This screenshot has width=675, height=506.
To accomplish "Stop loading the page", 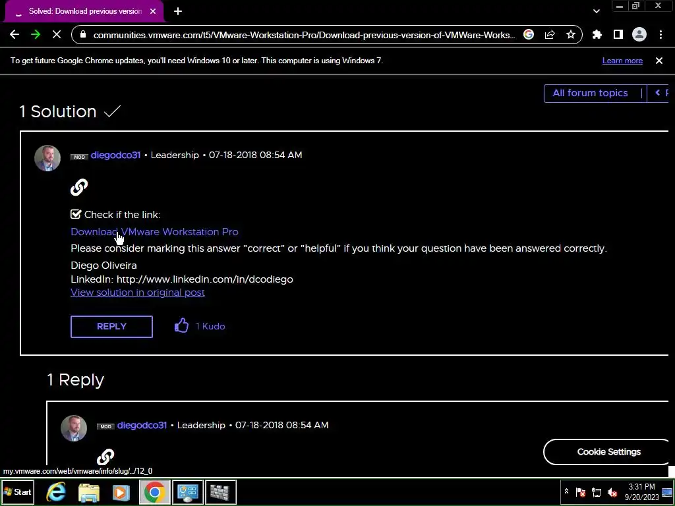I will (x=57, y=35).
